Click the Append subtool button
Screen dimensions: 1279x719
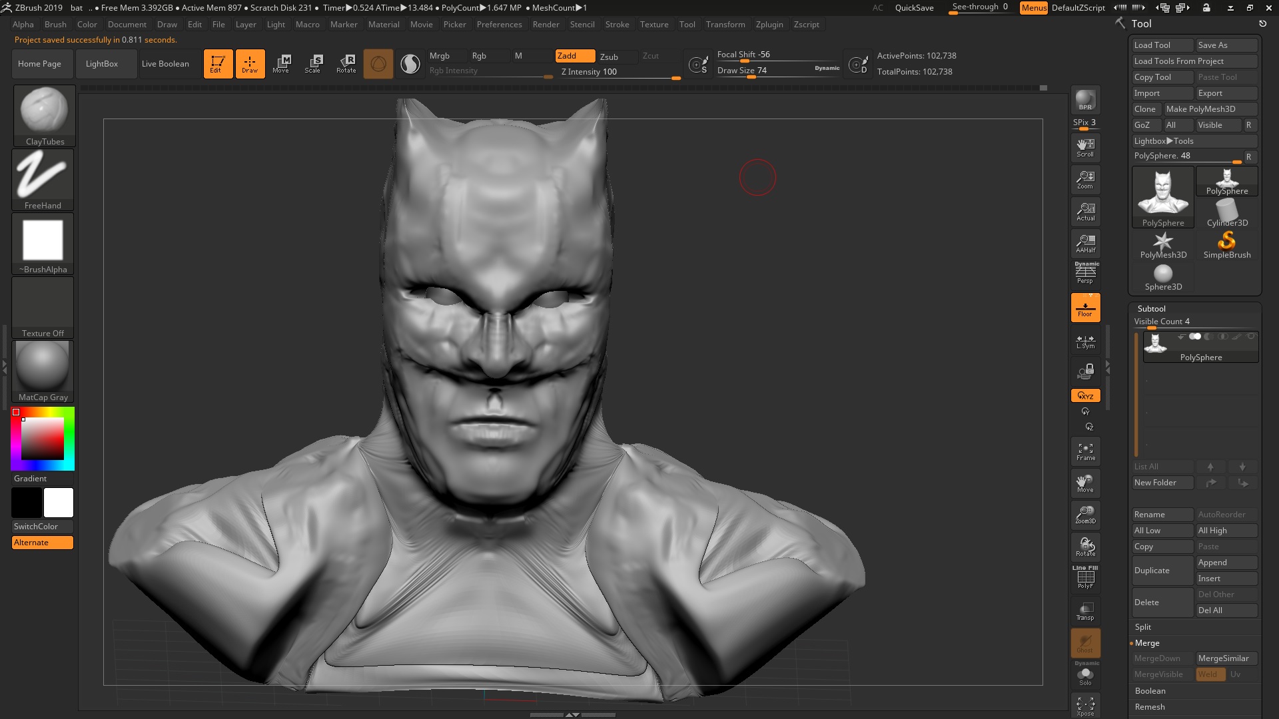pyautogui.click(x=1227, y=563)
